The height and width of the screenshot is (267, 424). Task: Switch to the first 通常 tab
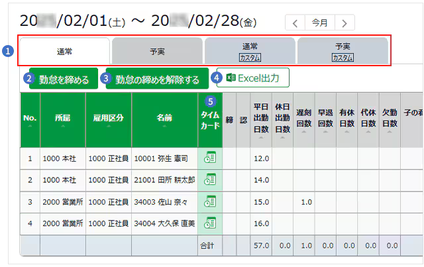point(64,50)
